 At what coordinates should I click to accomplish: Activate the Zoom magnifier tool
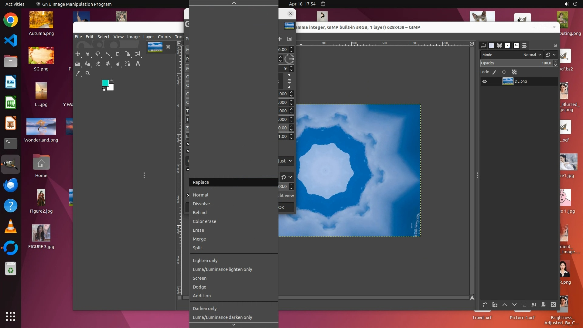pos(88,73)
